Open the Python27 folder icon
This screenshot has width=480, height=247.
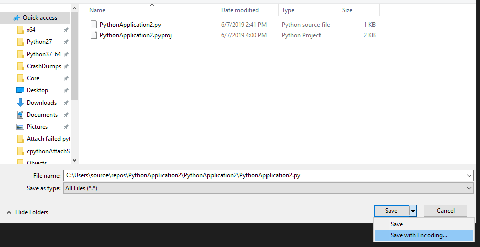(20, 42)
